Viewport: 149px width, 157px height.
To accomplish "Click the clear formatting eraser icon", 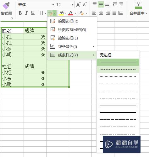I will (x=82, y=13).
